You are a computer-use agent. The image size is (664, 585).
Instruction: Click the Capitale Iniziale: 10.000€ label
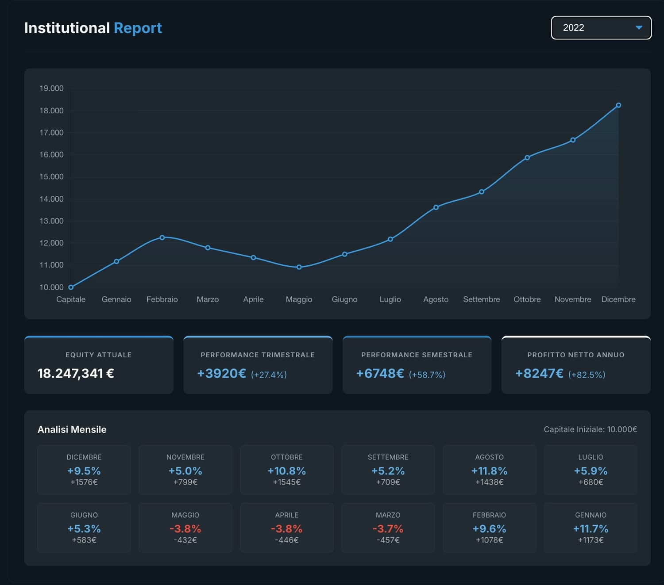pyautogui.click(x=591, y=429)
